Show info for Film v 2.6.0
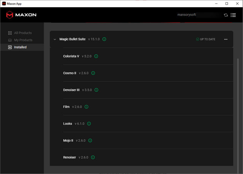The height and width of the screenshot is (174, 243). (86, 107)
